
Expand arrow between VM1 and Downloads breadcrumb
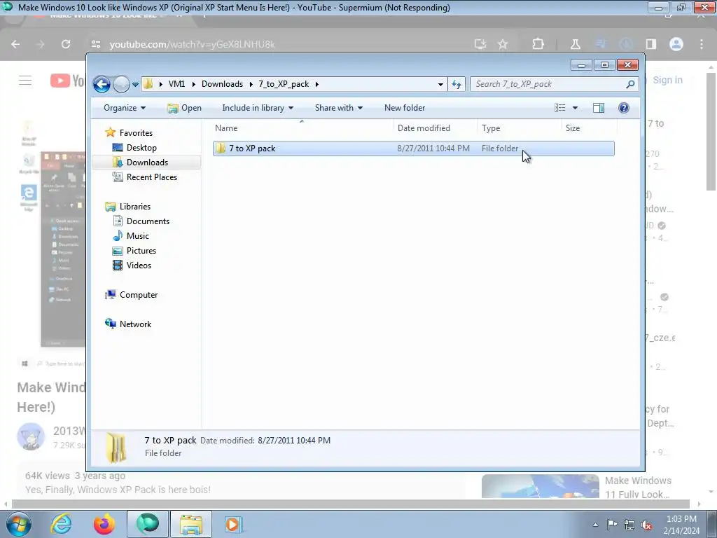pos(193,84)
